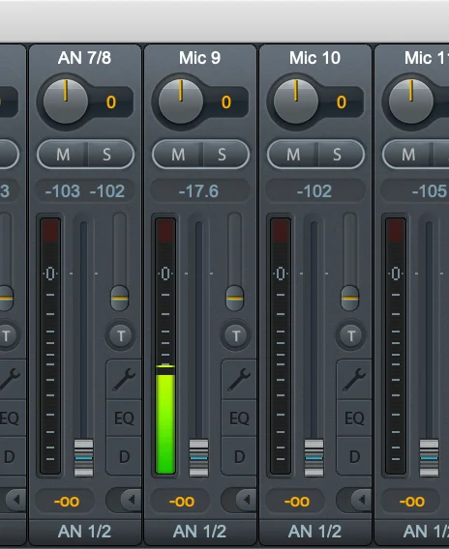This screenshot has height=549, width=449.
Task: Open Dynamics D panel for AN 7/8
Action: click(124, 456)
